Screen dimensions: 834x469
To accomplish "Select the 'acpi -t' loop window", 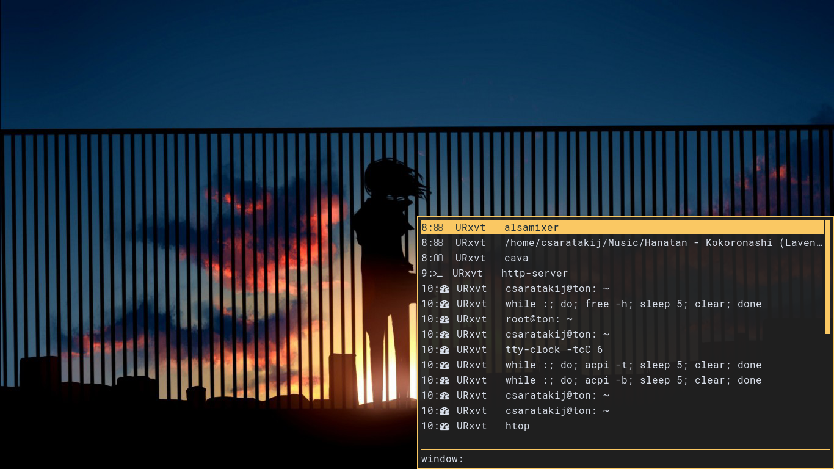I will tap(622, 365).
